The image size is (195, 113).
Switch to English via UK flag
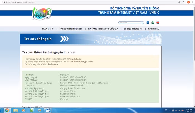tap(158, 23)
